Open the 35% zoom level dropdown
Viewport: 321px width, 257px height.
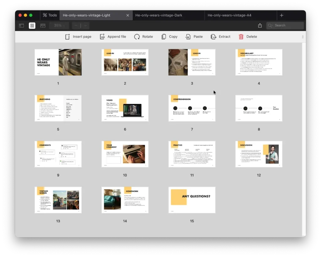pos(60,26)
